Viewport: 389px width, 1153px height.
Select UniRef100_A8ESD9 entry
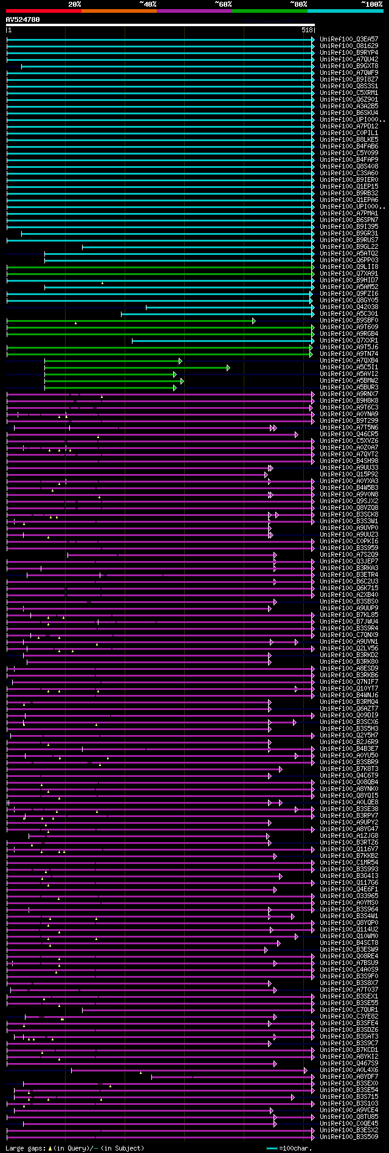[349, 669]
